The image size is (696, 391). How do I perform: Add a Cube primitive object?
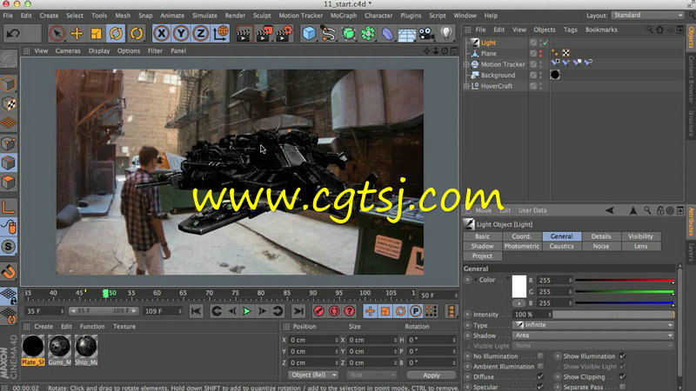point(309,33)
